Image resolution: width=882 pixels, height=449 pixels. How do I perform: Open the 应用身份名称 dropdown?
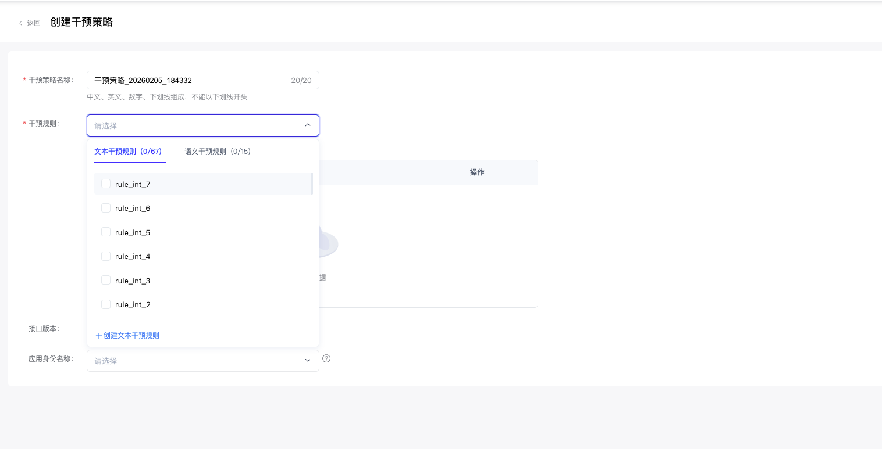click(x=202, y=361)
